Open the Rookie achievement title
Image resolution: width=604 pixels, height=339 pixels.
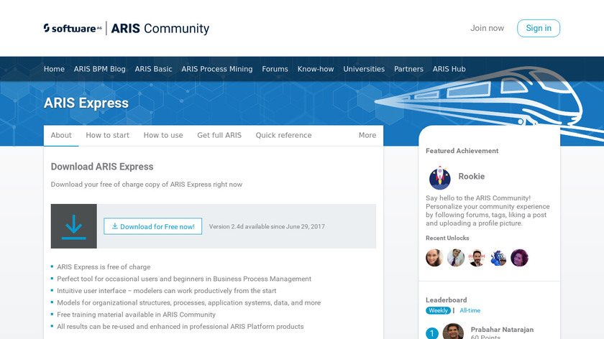(x=472, y=176)
